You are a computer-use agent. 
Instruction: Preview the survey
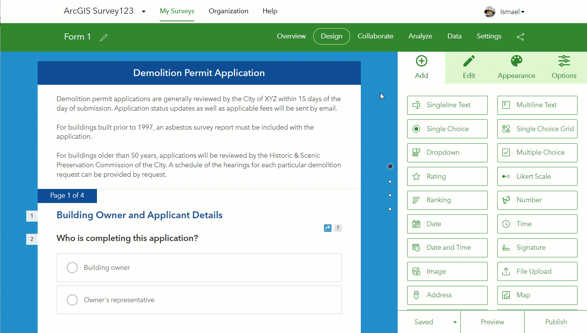click(x=492, y=322)
